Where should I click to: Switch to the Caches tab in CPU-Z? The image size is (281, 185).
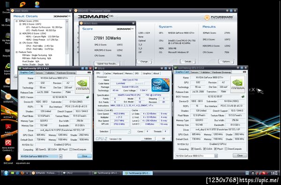(x=108, y=73)
